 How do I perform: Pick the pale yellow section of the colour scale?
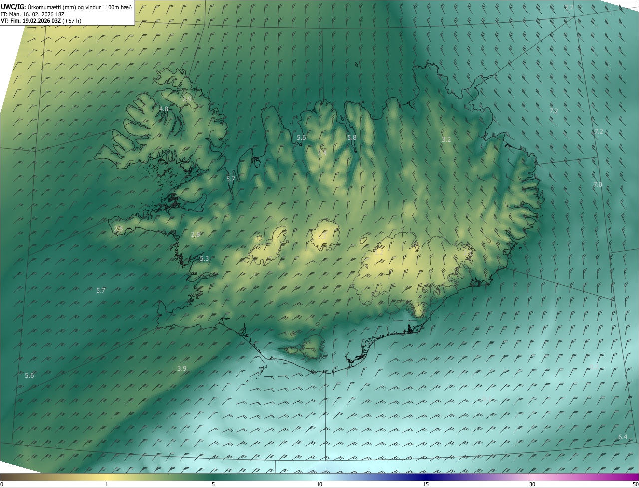[x=107, y=477]
